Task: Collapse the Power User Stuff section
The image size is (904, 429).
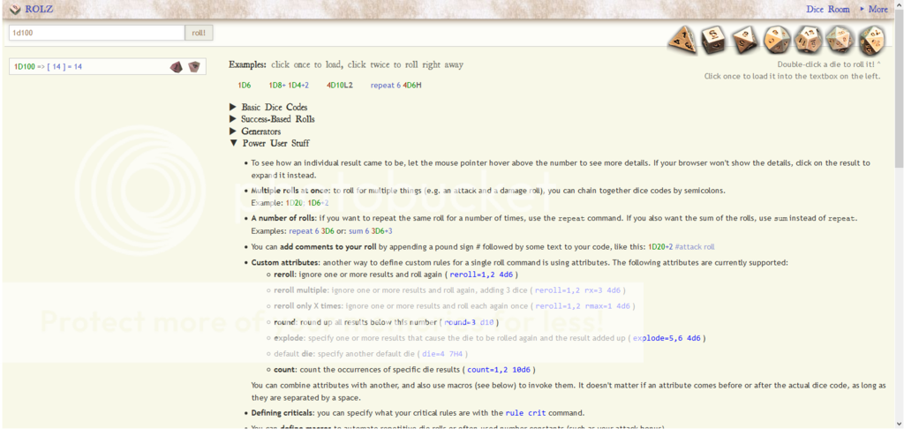Action: click(x=275, y=143)
